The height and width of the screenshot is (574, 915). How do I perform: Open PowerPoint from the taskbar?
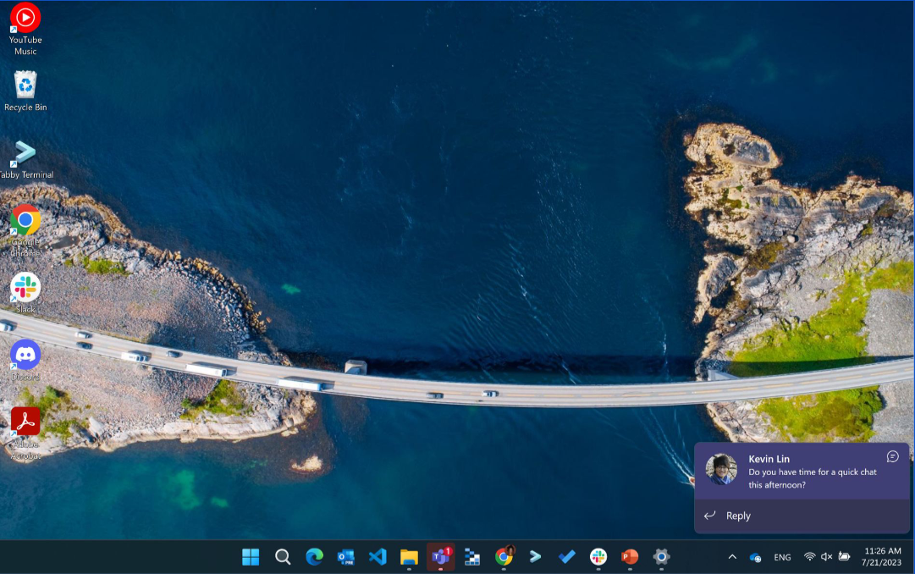pyautogui.click(x=630, y=557)
